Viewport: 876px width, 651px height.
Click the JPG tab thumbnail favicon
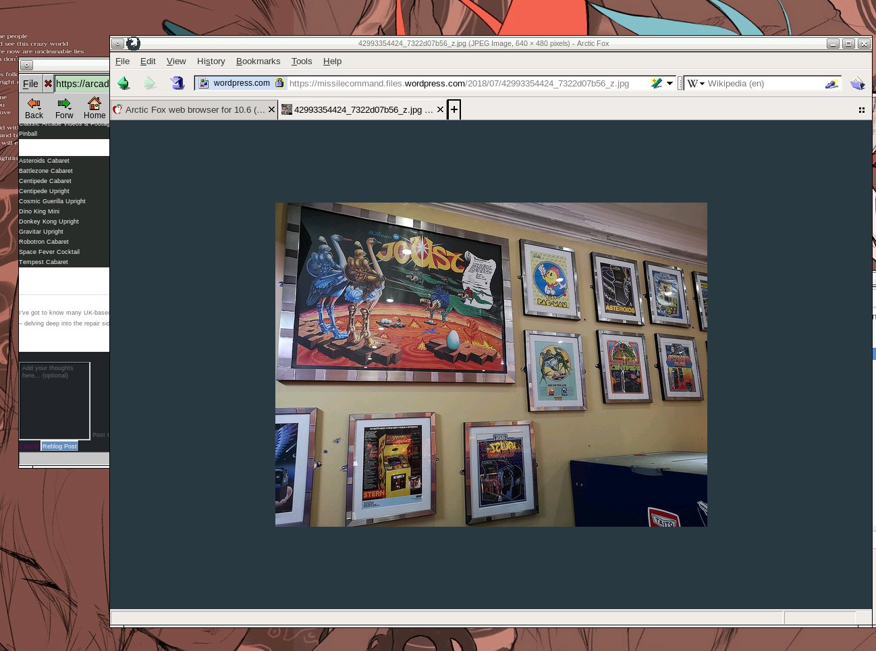pyautogui.click(x=287, y=109)
